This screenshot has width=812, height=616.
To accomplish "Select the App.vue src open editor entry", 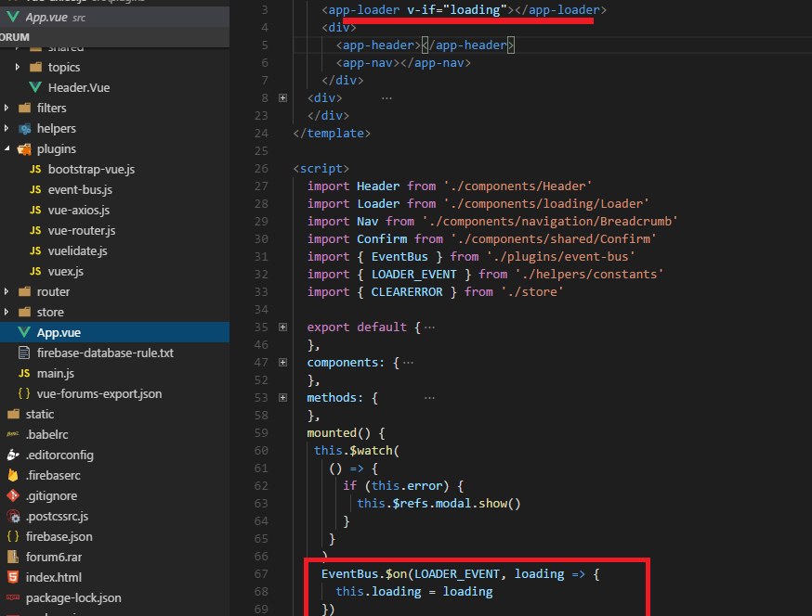I will coord(114,17).
